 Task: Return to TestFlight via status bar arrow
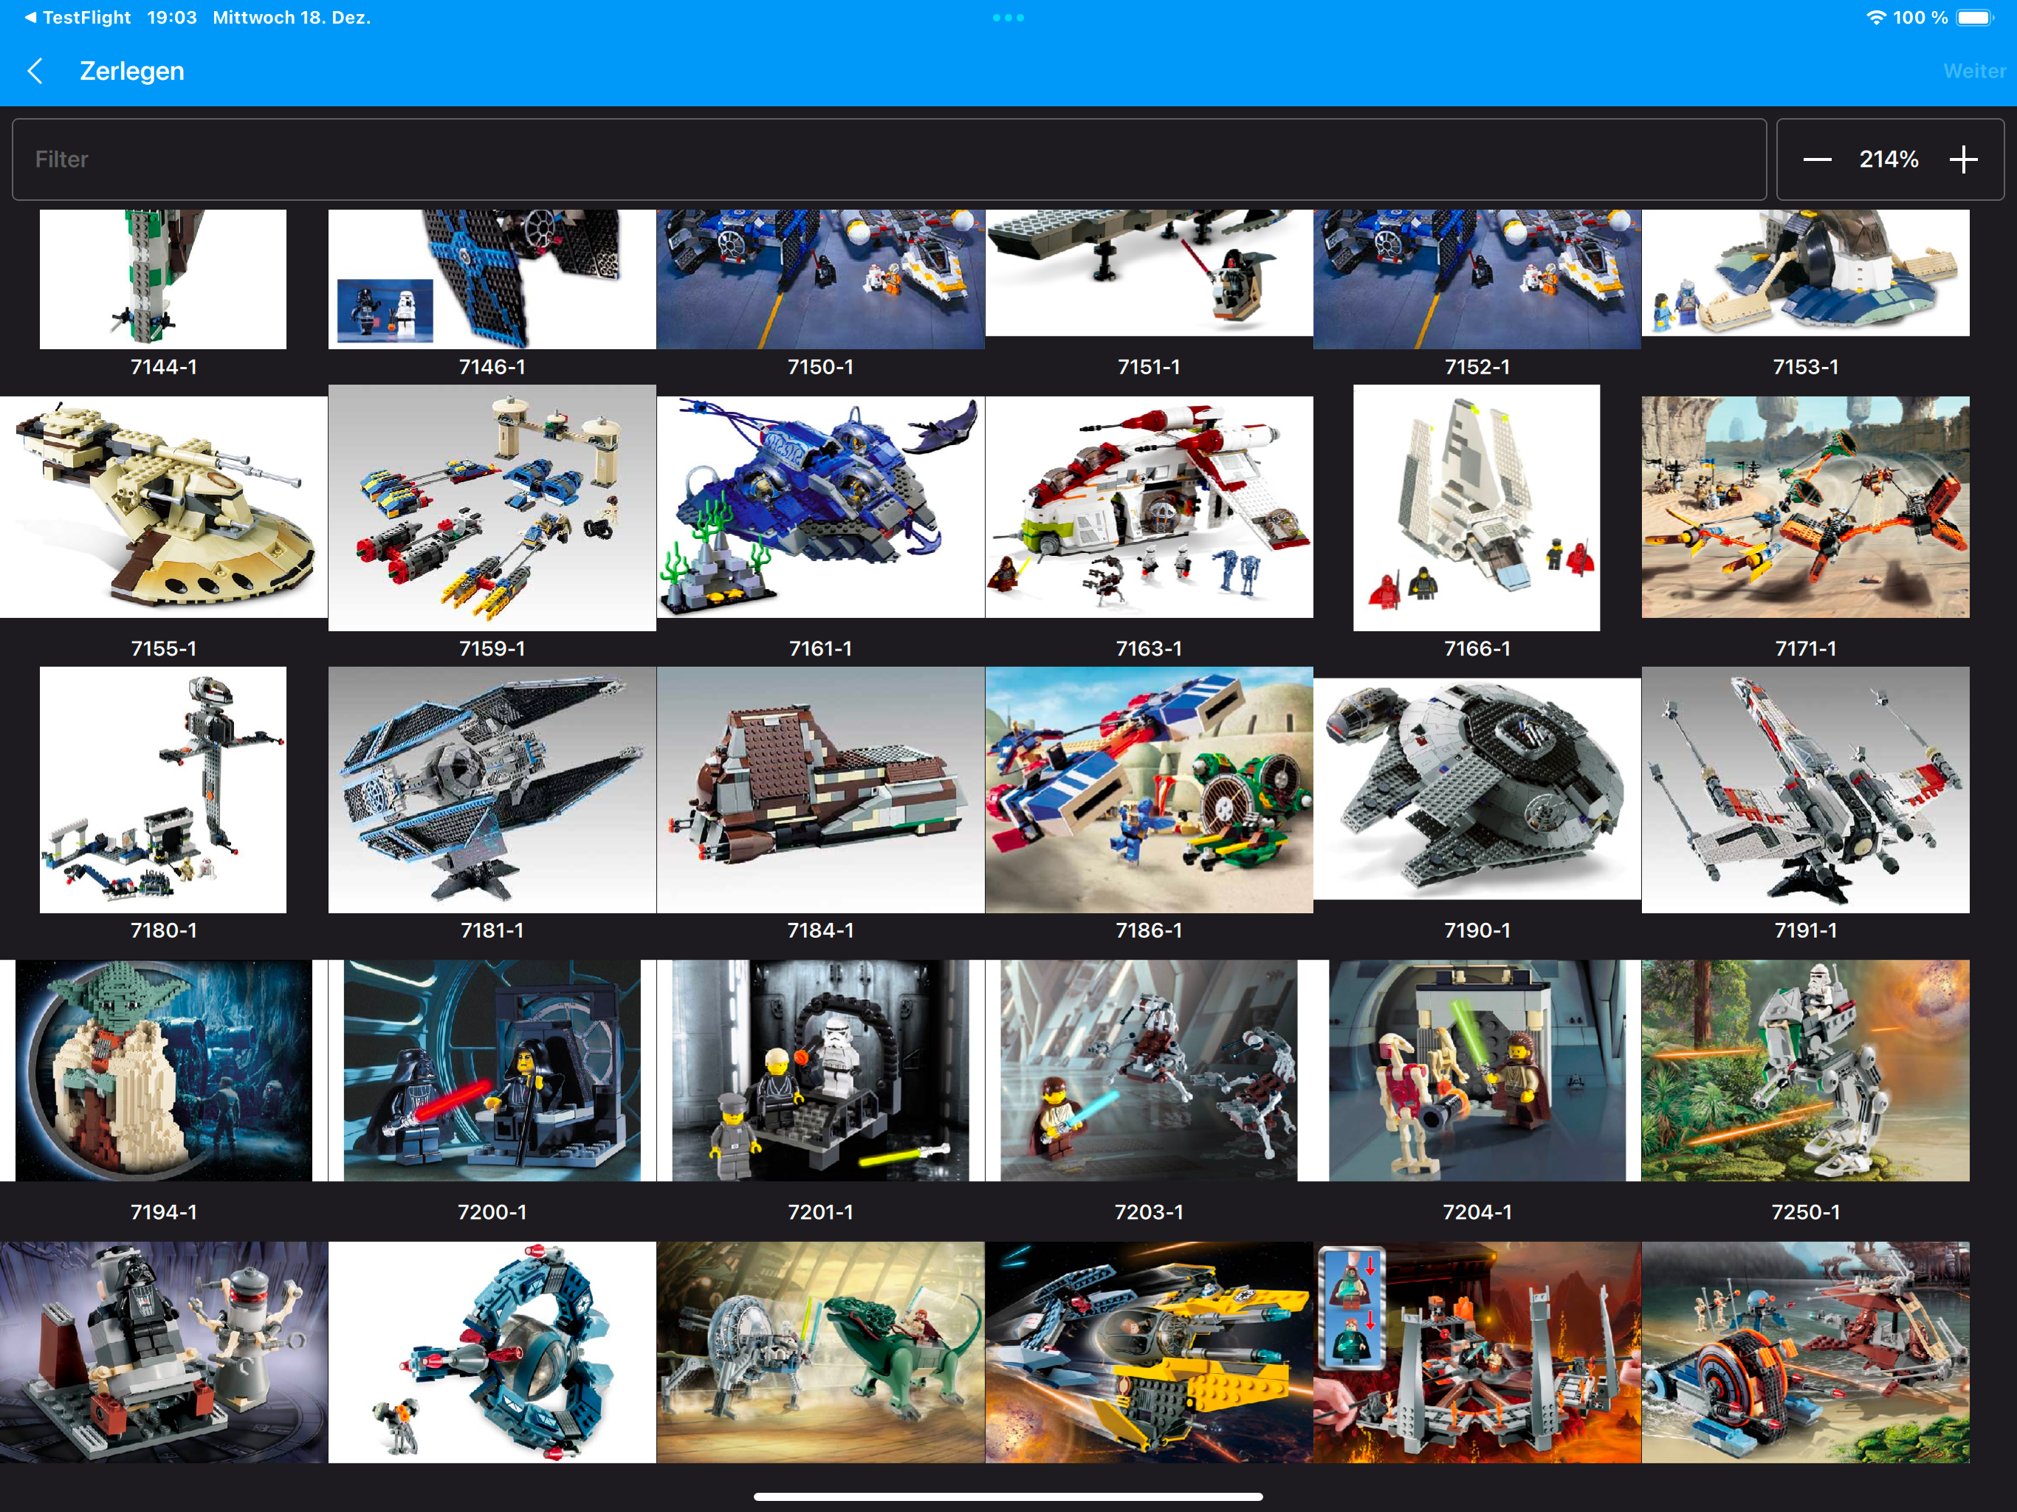click(78, 17)
